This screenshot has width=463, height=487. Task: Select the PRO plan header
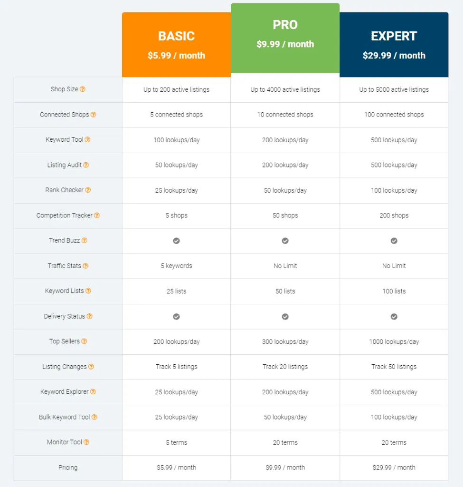[285, 35]
